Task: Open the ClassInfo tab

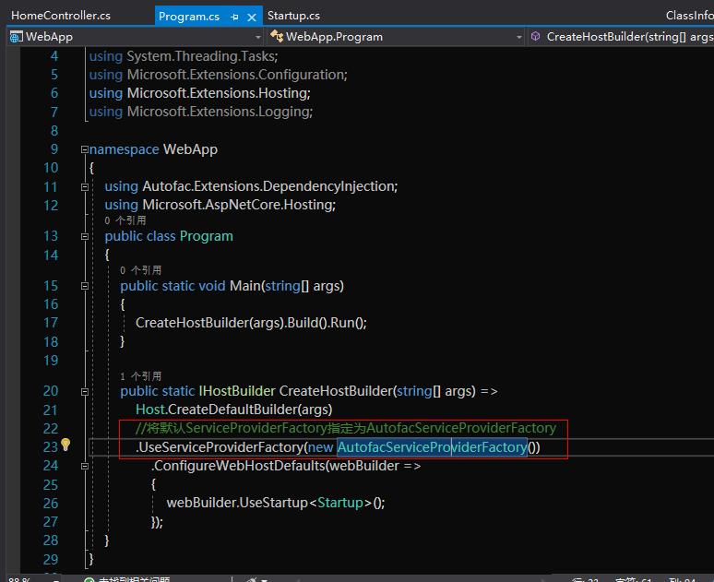Action: click(x=688, y=16)
